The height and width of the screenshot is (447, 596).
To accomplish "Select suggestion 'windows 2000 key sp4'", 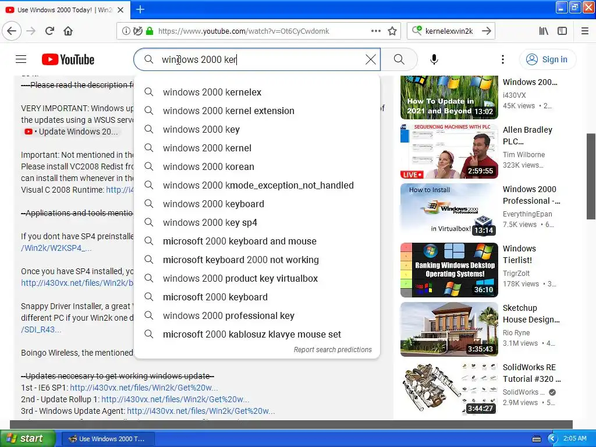I will pos(257,222).
